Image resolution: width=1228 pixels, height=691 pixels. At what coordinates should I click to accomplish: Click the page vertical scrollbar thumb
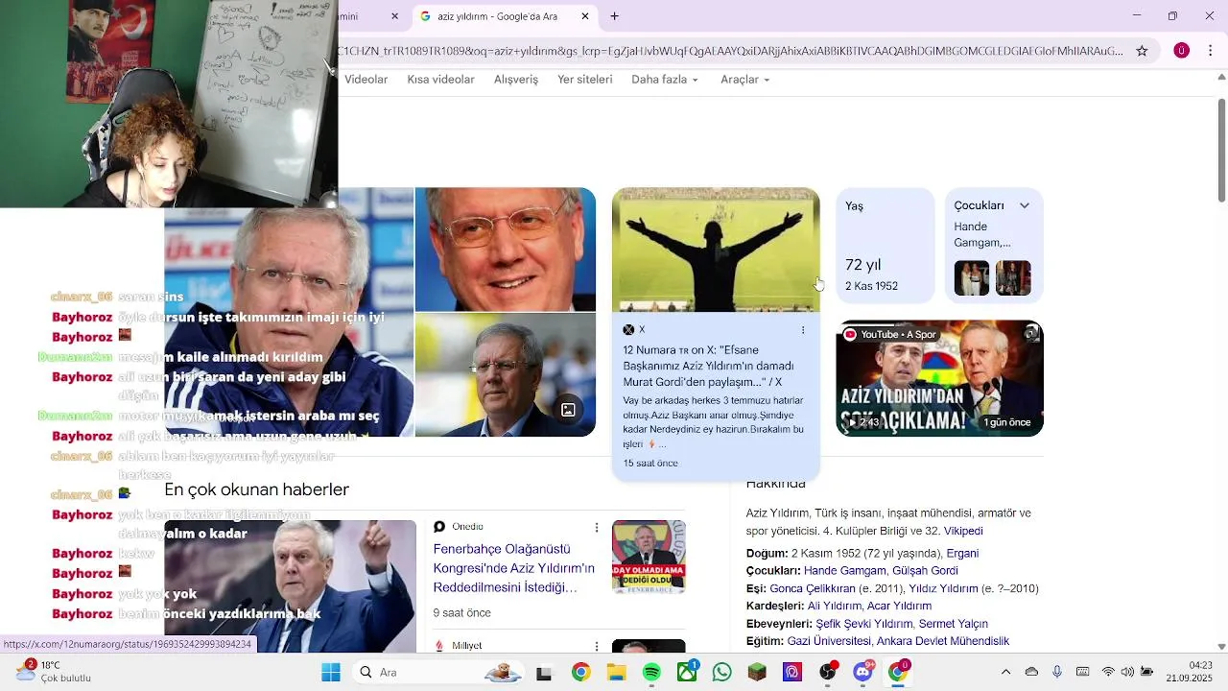(1221, 150)
